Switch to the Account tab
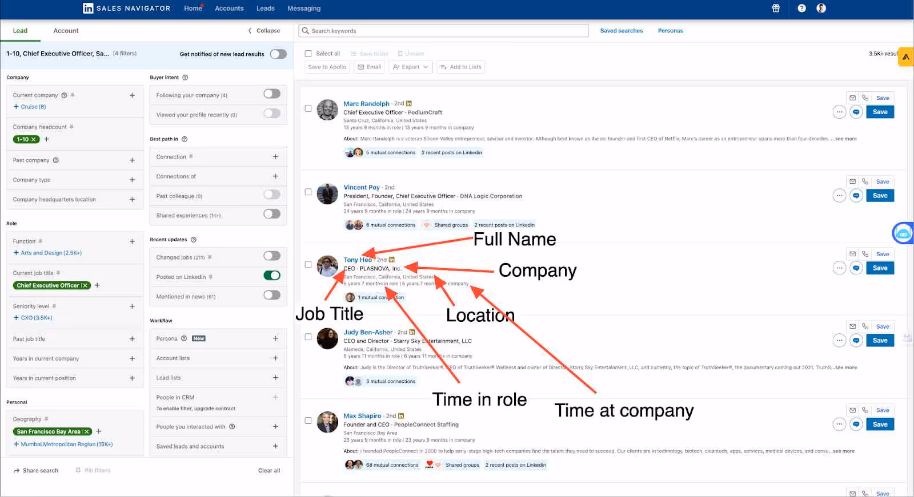Screen dimensions: 914x497 pos(66,31)
